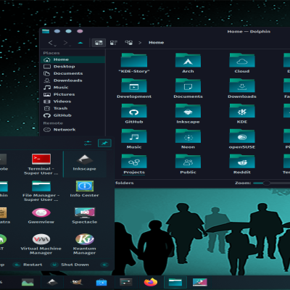Image resolution: width=290 pixels, height=290 pixels.
Task: Open System Settings from the taskbar
Action: [x=126, y=282]
